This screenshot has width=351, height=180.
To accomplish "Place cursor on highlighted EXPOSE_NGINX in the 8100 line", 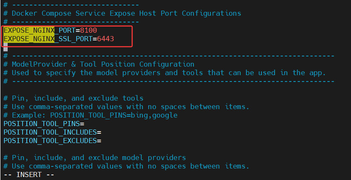I will pos(29,31).
